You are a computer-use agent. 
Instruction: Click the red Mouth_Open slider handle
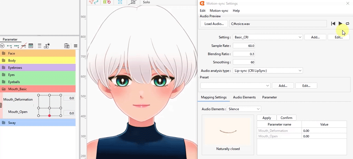49,116
